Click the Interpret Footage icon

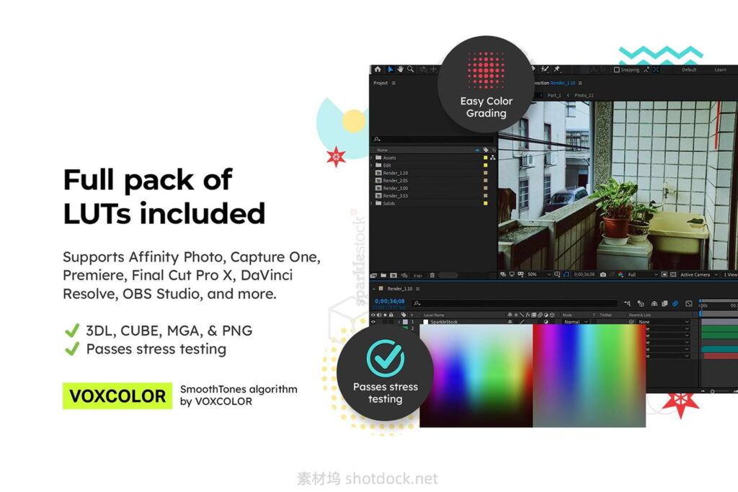[x=374, y=276]
